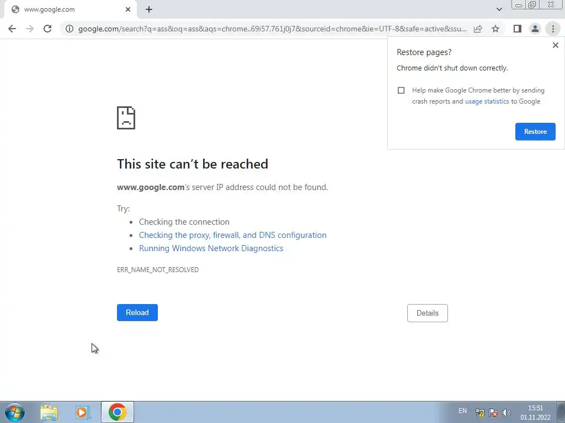Bookmark this tab with the star icon
565x423 pixels.
[x=495, y=29]
